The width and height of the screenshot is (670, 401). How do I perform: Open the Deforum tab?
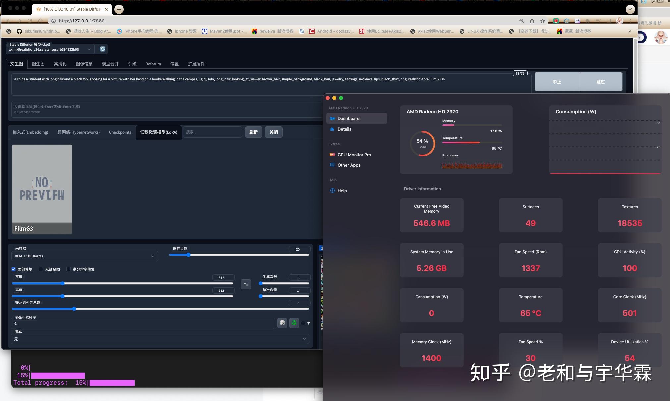tap(153, 64)
